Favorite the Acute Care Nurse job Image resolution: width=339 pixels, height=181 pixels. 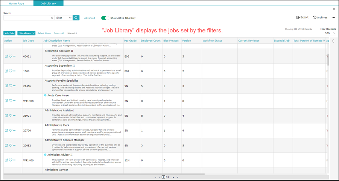11,101
